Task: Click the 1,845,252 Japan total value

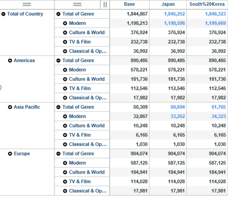Action: pos(174,14)
